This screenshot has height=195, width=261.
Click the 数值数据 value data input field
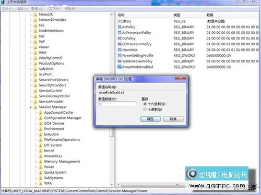click(x=117, y=104)
